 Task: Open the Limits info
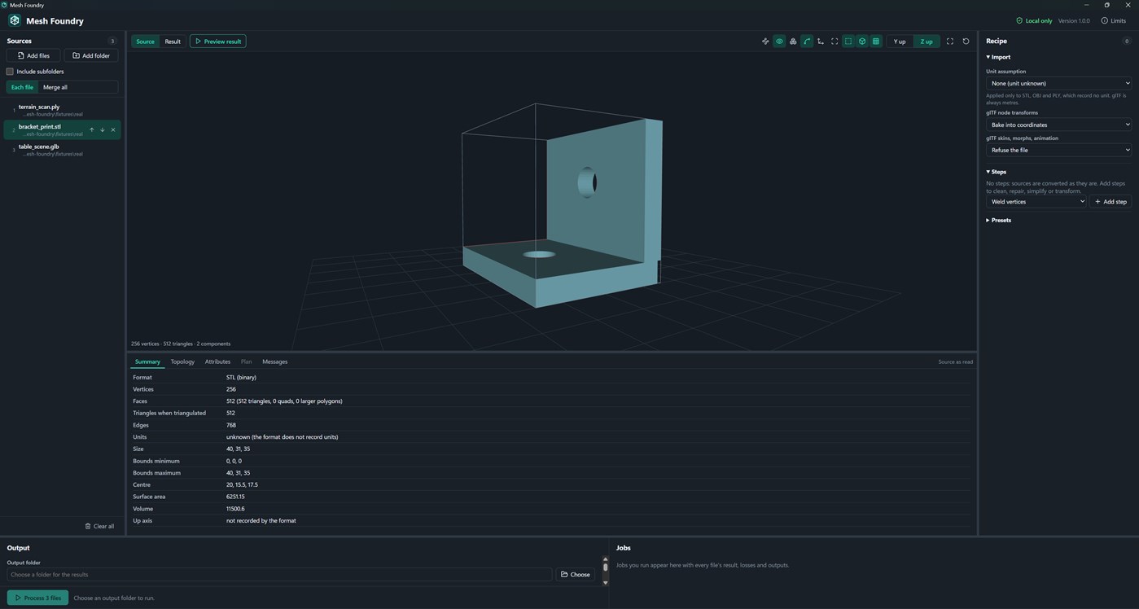[x=1114, y=20]
